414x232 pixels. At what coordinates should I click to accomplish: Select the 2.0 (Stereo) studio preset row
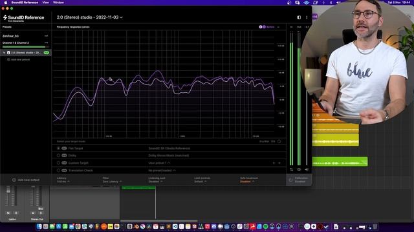tap(26, 53)
